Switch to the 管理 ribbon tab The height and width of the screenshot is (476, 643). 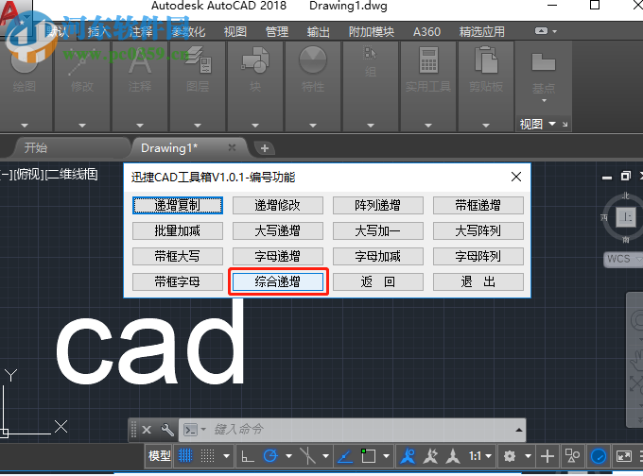(x=277, y=31)
